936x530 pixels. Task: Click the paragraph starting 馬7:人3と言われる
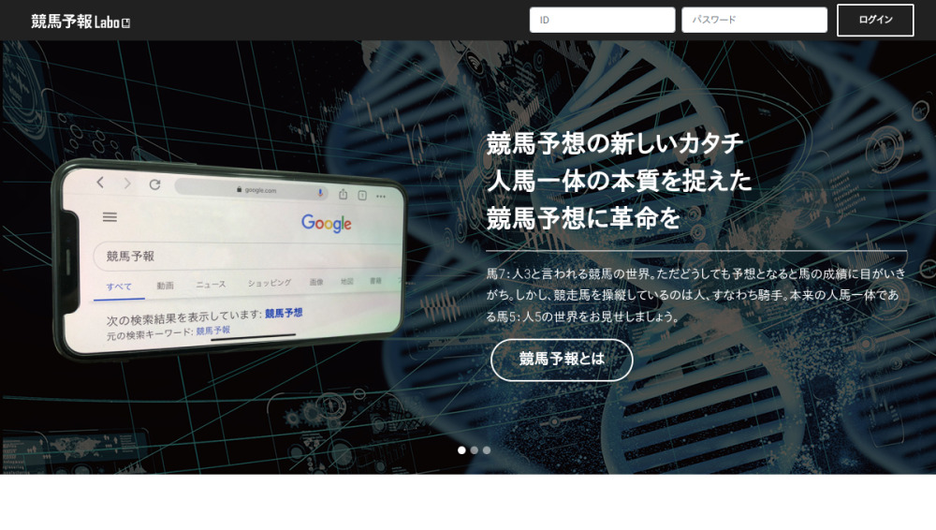696,295
